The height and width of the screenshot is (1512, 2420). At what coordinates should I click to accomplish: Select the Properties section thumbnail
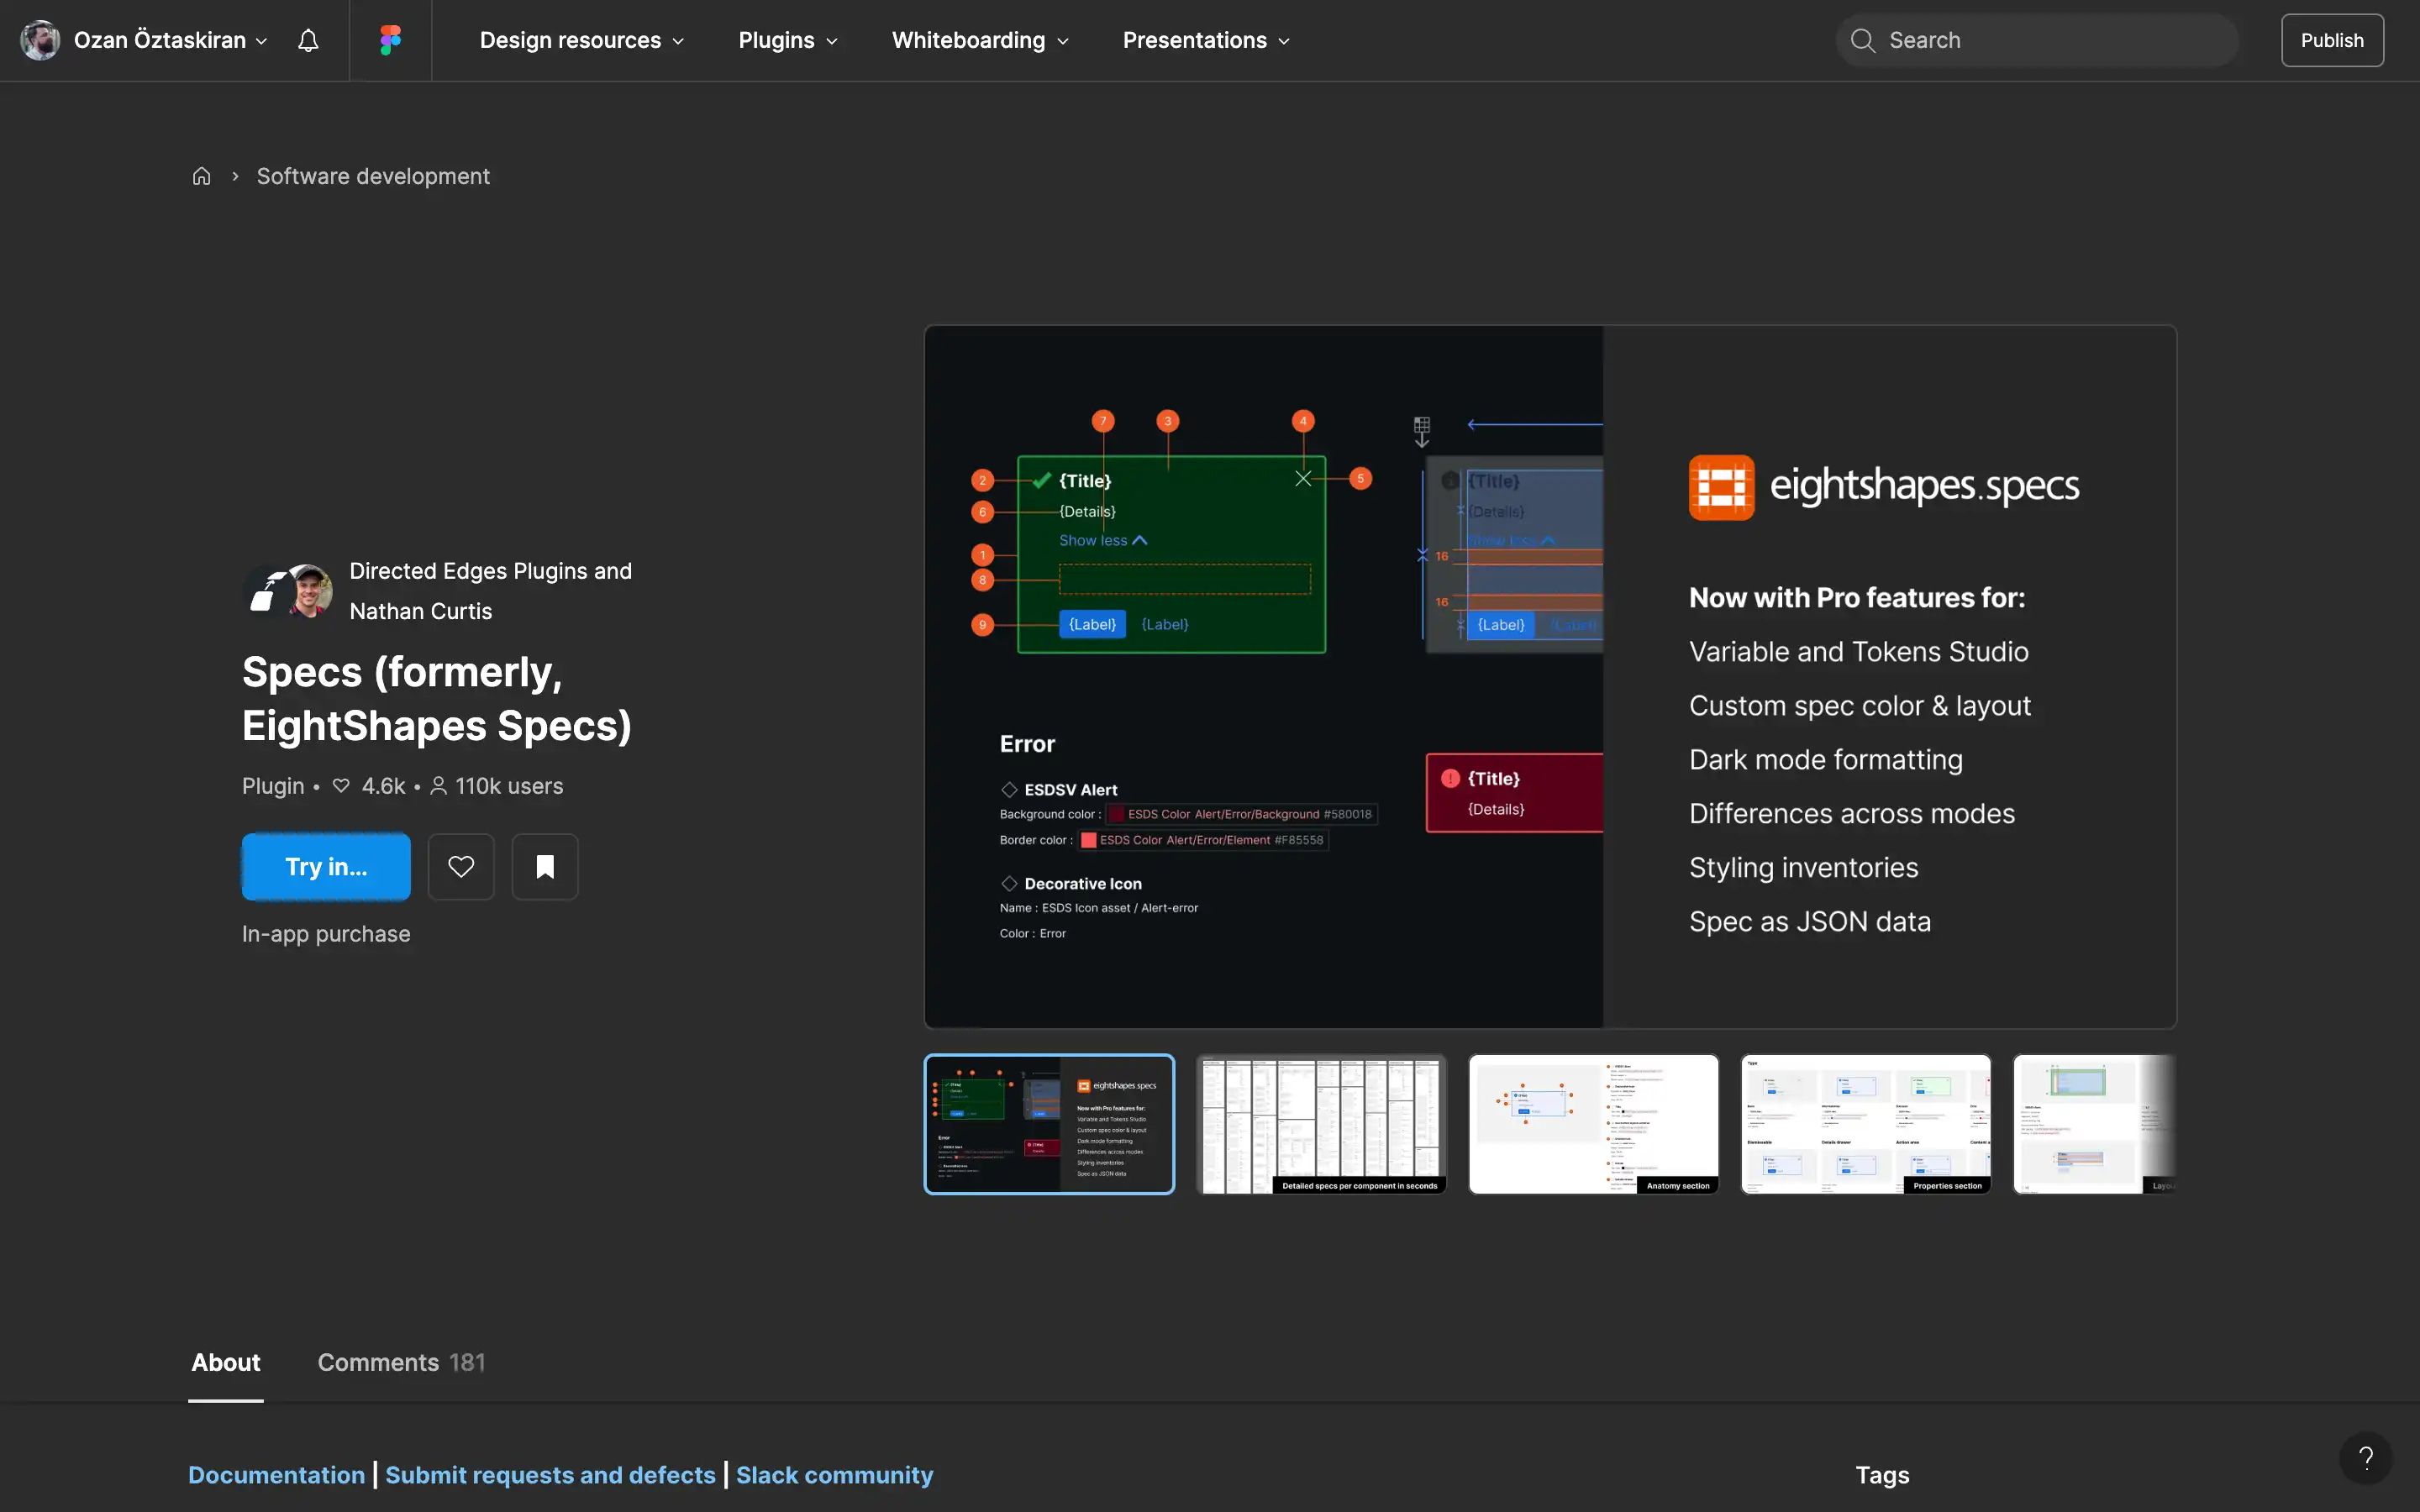[1865, 1124]
